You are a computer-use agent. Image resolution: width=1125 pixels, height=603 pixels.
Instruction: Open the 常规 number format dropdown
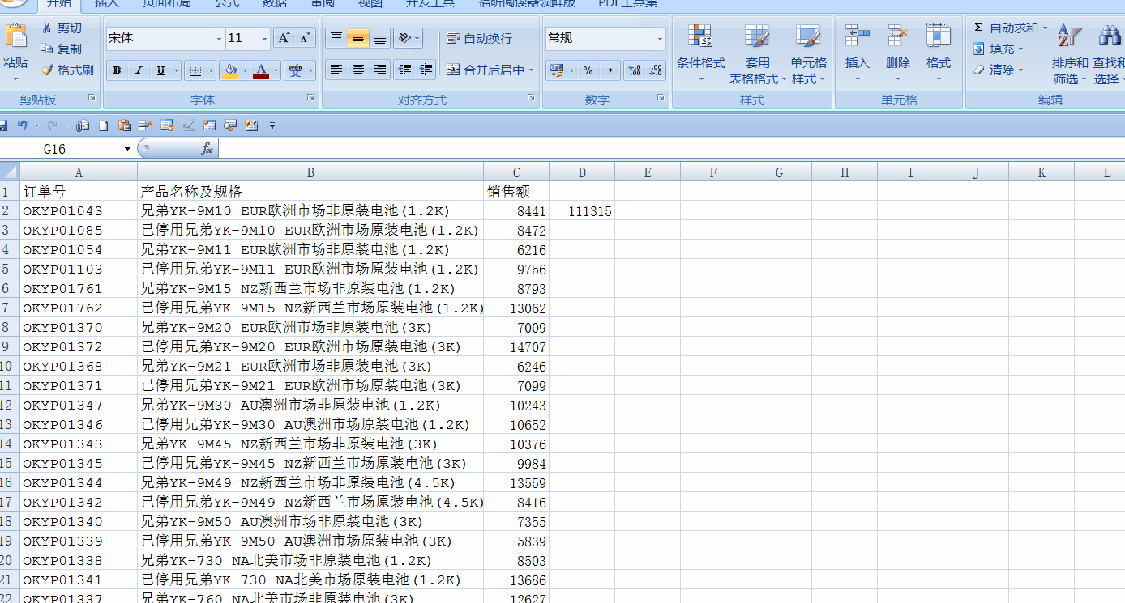pyautogui.click(x=660, y=38)
